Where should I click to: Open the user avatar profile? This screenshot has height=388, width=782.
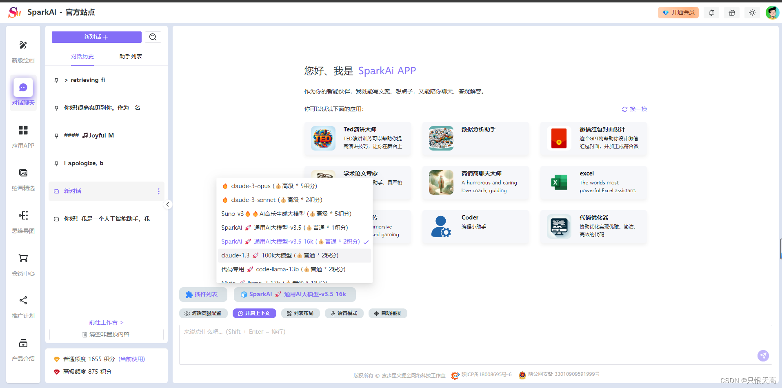[772, 13]
